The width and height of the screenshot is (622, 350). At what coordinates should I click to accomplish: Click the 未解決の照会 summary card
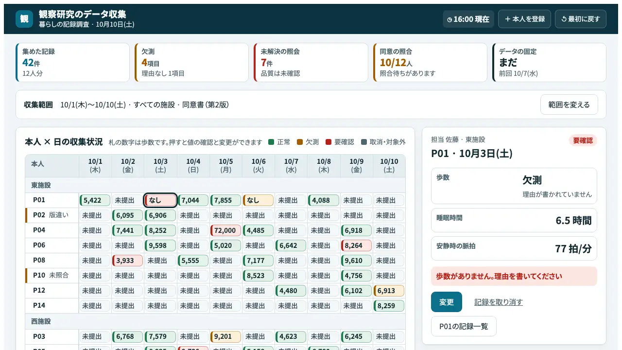[x=311, y=63]
